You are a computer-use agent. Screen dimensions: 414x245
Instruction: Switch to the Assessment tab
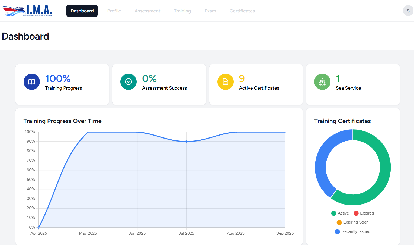[147, 11]
